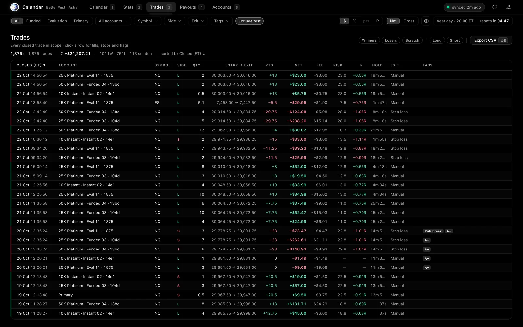Filter by Primary account scope
Viewport: 523px width, 327px height.
(81, 21)
